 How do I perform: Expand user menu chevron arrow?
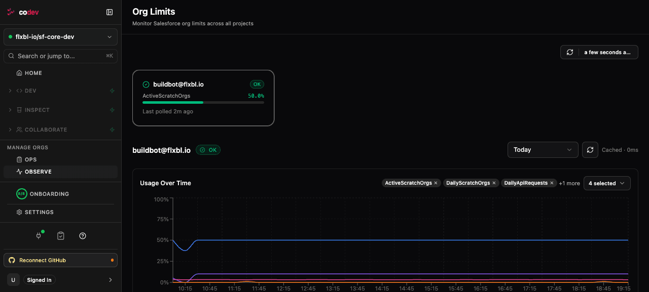[x=111, y=280]
